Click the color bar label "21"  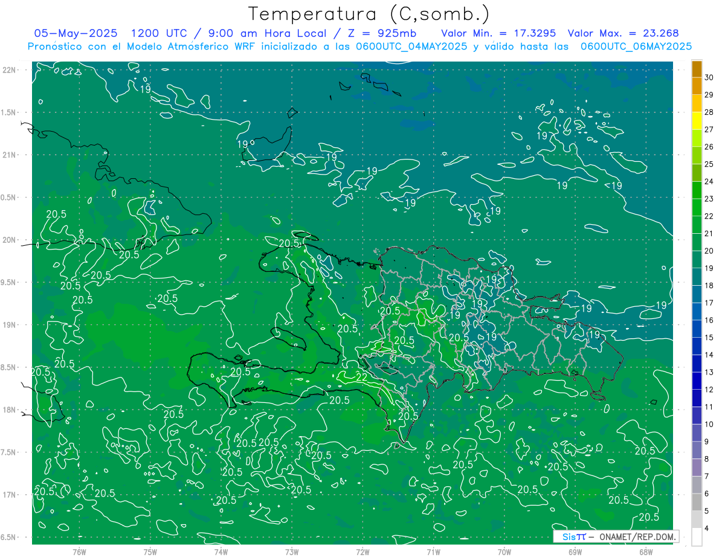pyautogui.click(x=709, y=233)
